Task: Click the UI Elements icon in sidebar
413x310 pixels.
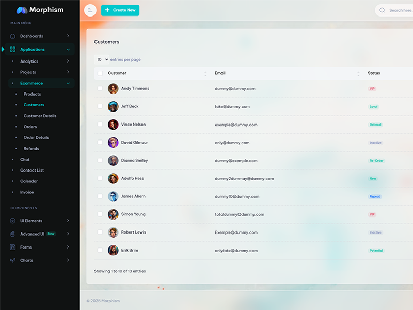Action: click(13, 221)
